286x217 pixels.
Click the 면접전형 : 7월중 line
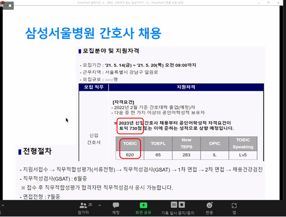[x=40, y=197]
